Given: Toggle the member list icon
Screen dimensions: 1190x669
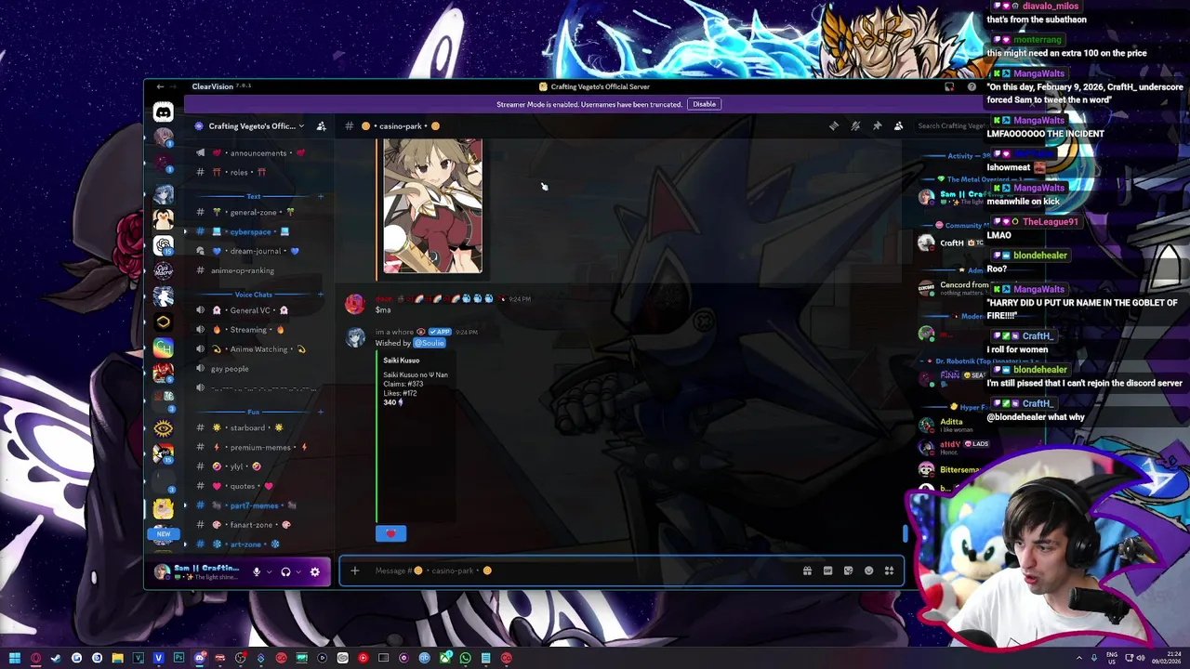Looking at the screenshot, I should 898,126.
